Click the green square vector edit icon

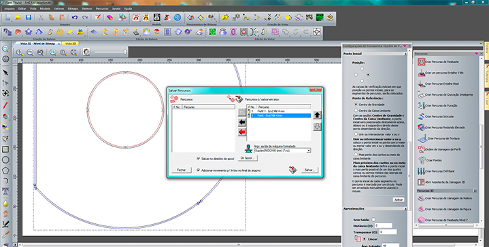[212, 32]
